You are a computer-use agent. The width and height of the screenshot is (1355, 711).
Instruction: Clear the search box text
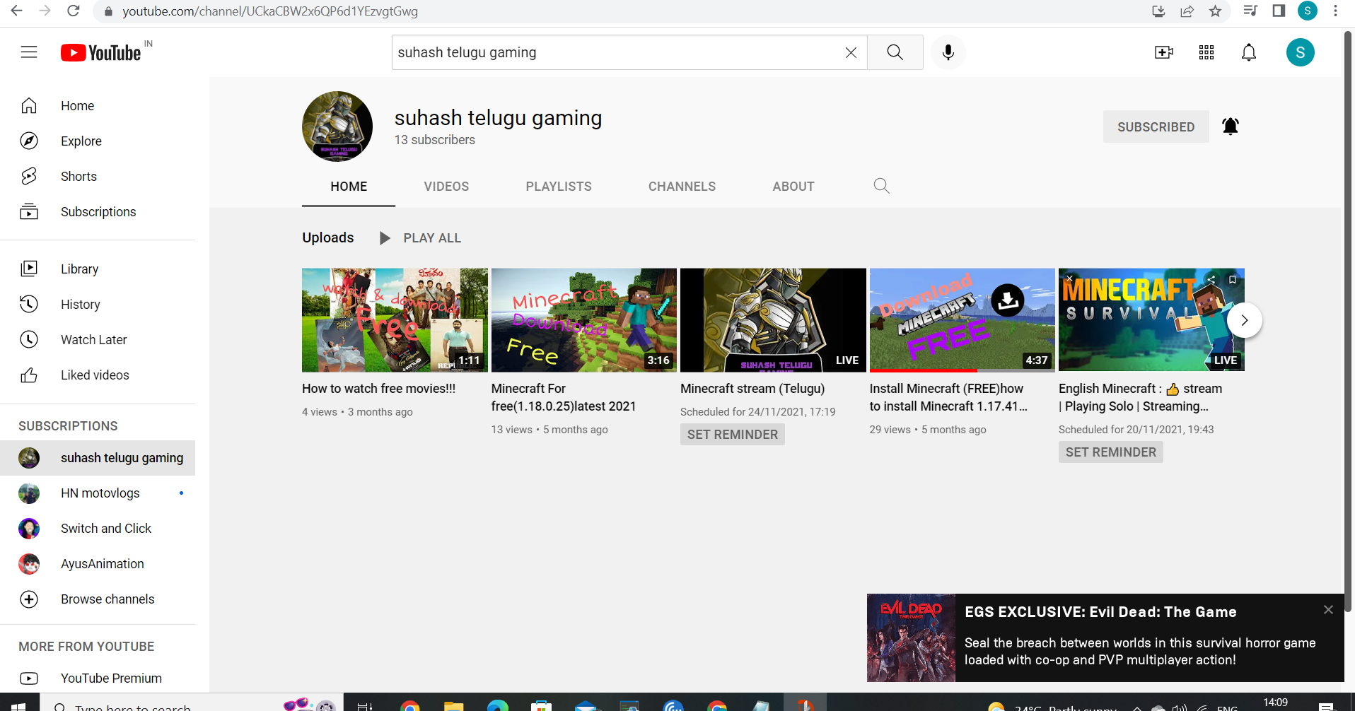click(851, 52)
